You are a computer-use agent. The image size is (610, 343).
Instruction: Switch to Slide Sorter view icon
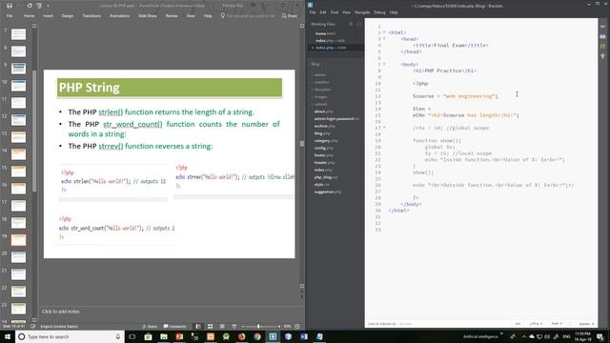[x=210, y=326]
